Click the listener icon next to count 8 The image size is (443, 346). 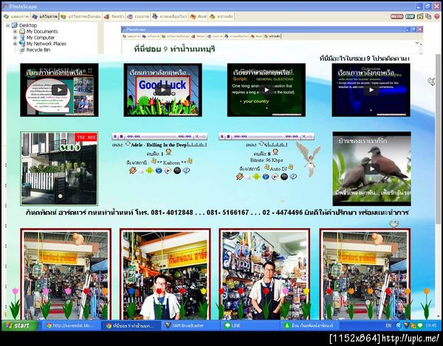275,153
